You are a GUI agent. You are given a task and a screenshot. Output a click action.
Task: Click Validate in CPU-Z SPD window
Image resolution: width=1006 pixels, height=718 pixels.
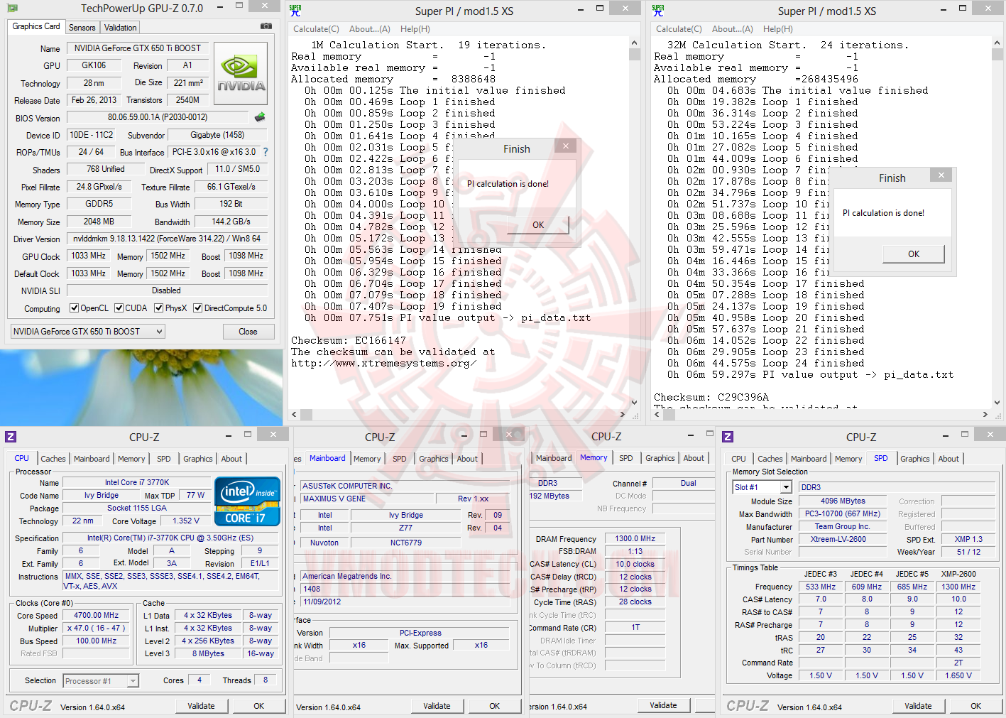918,706
